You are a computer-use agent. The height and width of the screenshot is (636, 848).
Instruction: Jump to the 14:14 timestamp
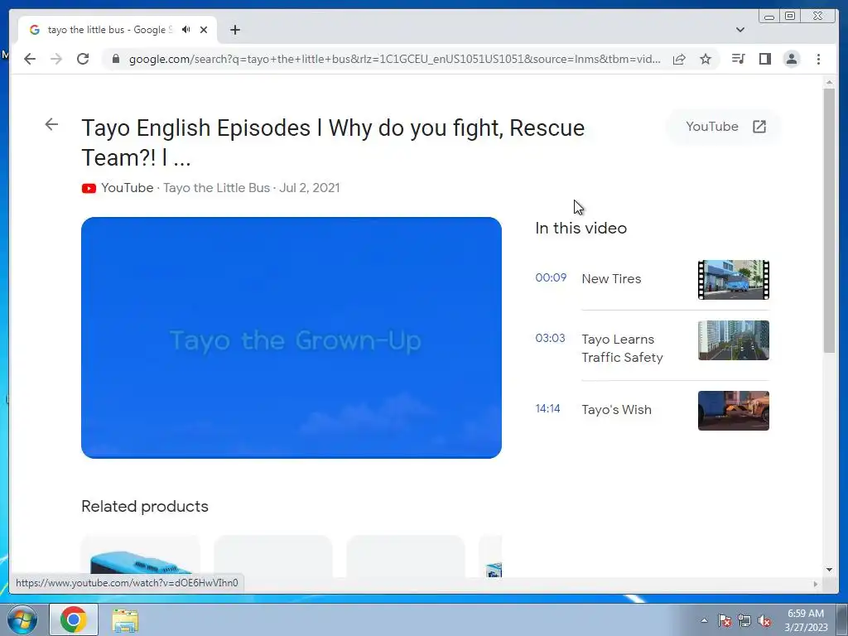(548, 409)
